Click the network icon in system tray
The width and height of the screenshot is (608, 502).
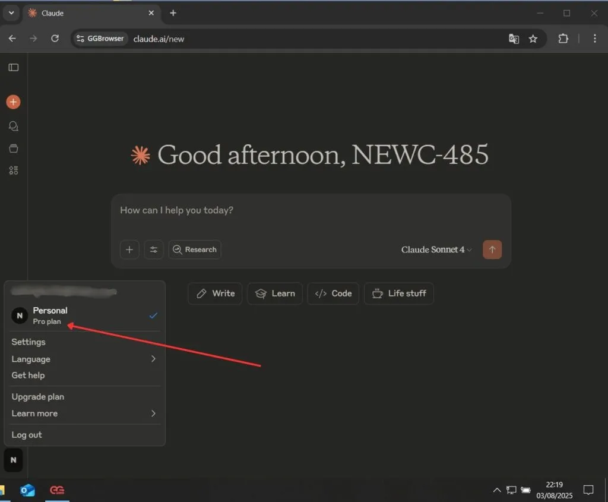(x=511, y=490)
